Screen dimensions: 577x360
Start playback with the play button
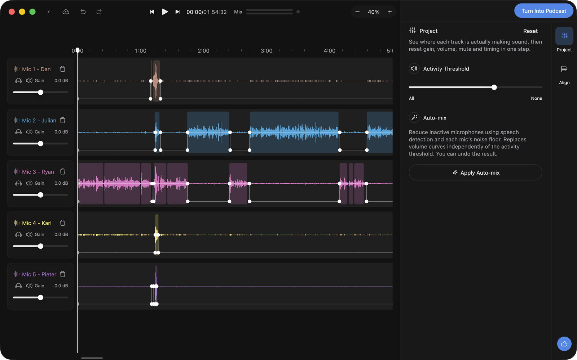click(165, 12)
